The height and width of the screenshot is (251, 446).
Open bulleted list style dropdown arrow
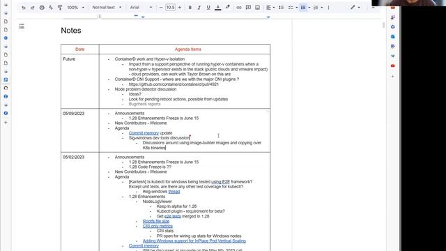pyautogui.click(x=309, y=8)
